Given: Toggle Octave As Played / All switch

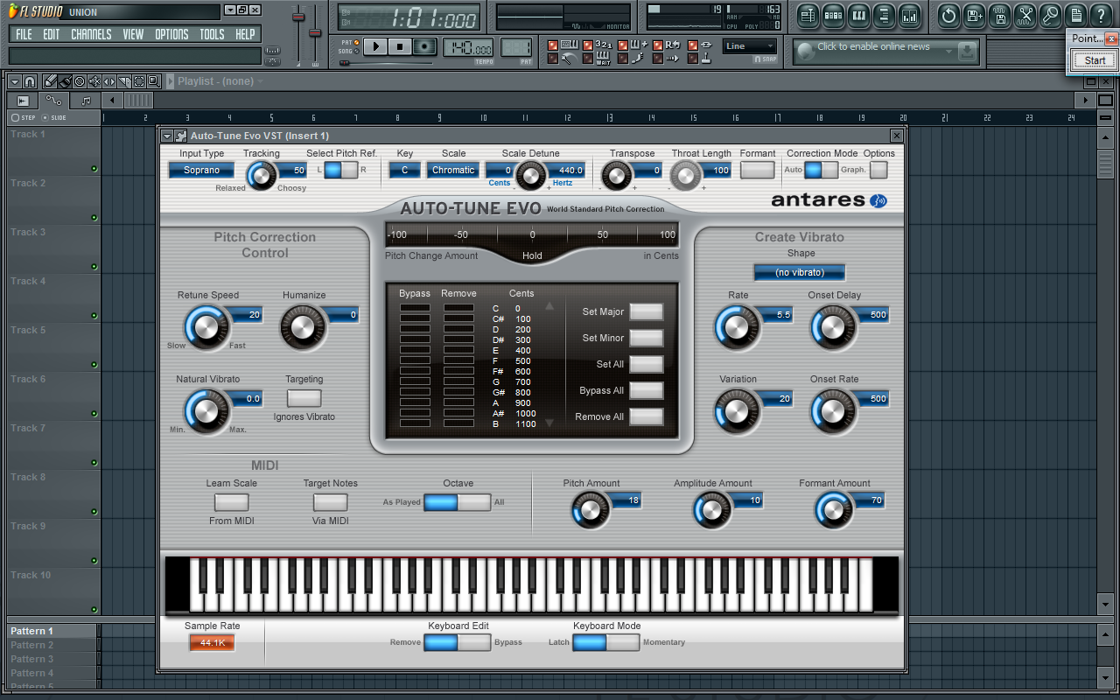Looking at the screenshot, I should coord(457,502).
